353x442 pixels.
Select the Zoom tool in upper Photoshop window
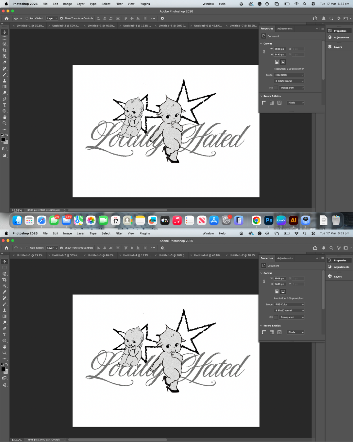[4, 123]
